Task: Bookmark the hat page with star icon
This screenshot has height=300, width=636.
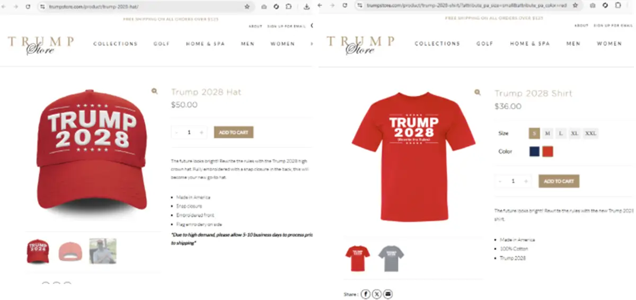Action: pyautogui.click(x=247, y=6)
